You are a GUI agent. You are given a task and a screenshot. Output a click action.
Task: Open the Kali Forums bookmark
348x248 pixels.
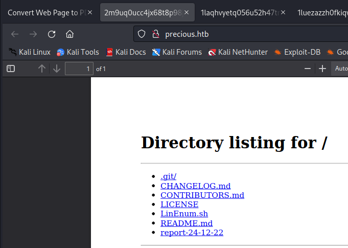click(177, 52)
